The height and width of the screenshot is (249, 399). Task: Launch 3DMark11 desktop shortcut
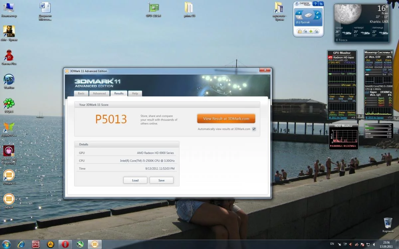9,177
